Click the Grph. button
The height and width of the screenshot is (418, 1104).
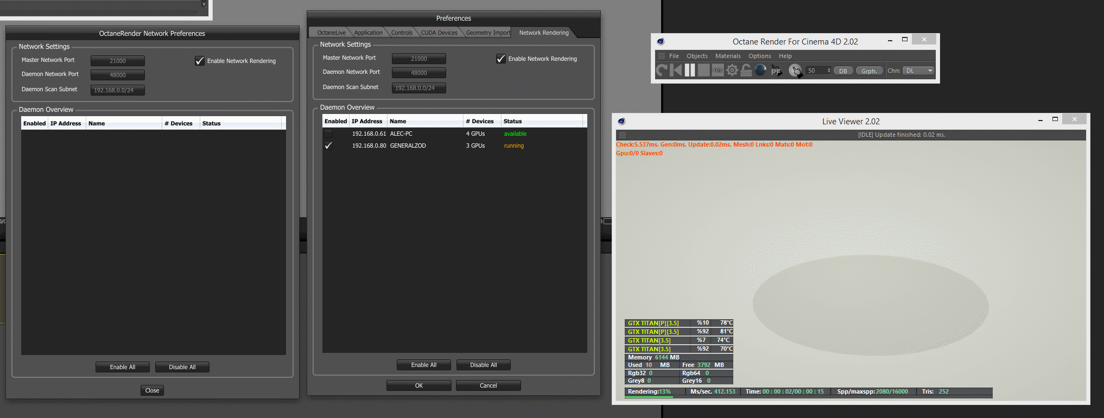click(869, 71)
